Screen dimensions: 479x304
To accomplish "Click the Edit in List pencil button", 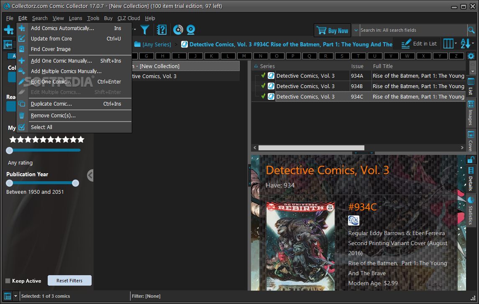I will pos(419,43).
